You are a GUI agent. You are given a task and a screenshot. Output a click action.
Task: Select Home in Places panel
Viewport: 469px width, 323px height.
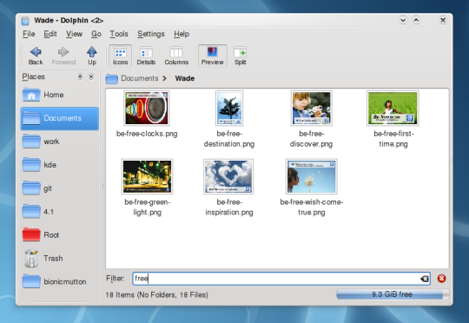point(60,95)
